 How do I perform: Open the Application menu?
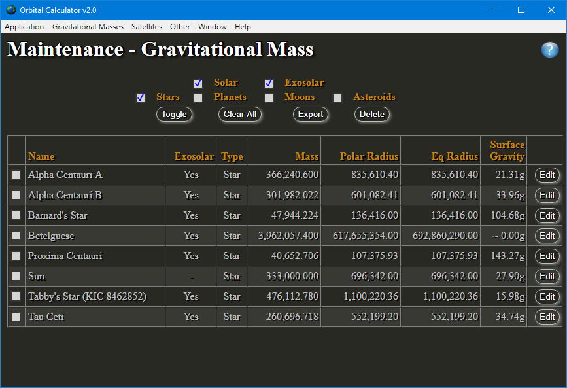(24, 27)
